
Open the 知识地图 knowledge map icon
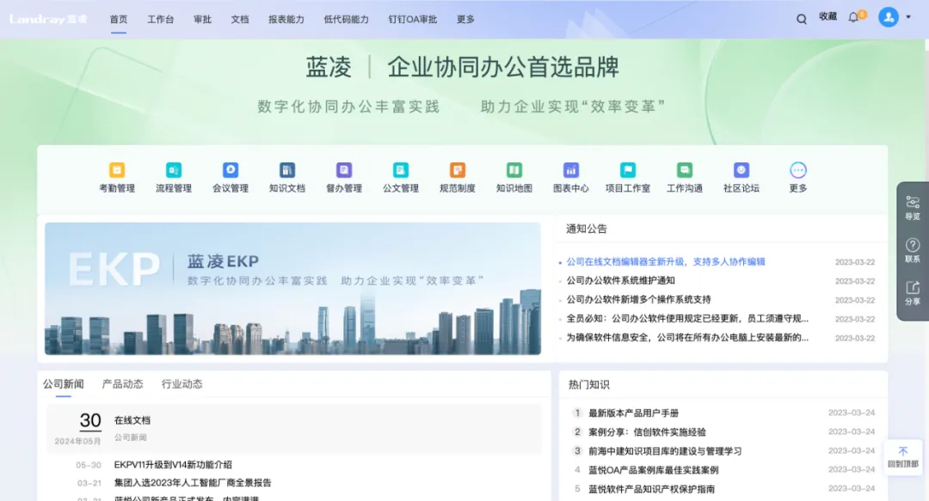[x=514, y=170]
